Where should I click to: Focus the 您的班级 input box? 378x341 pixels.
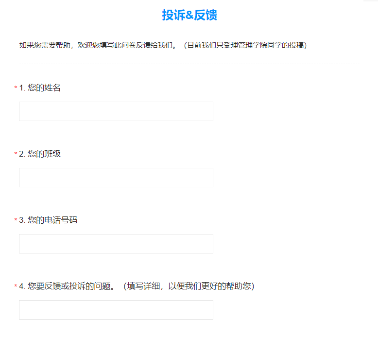(116, 178)
